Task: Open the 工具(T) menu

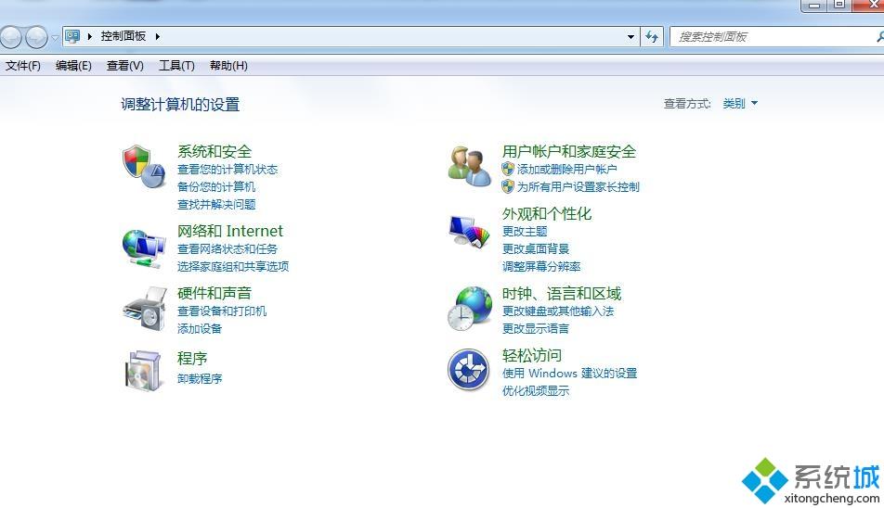Action: 176,66
